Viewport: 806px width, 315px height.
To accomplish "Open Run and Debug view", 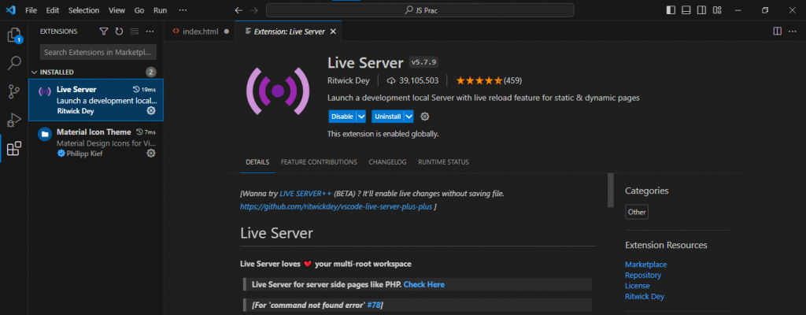I will (14, 120).
